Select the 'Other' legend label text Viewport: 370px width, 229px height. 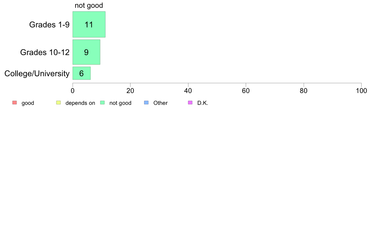(x=160, y=103)
